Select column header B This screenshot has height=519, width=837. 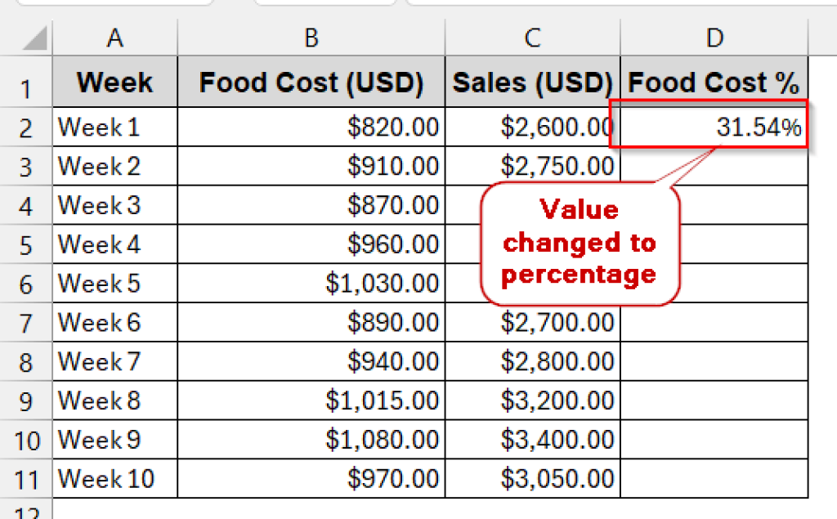pos(311,37)
